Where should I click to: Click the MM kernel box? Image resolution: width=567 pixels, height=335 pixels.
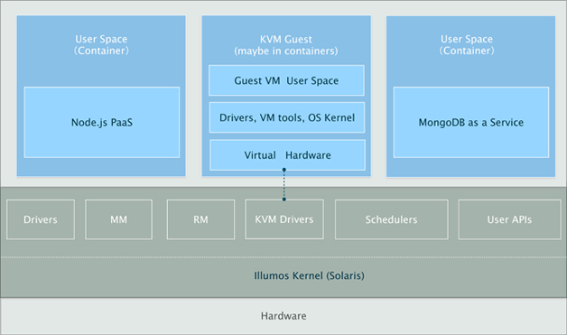[118, 219]
